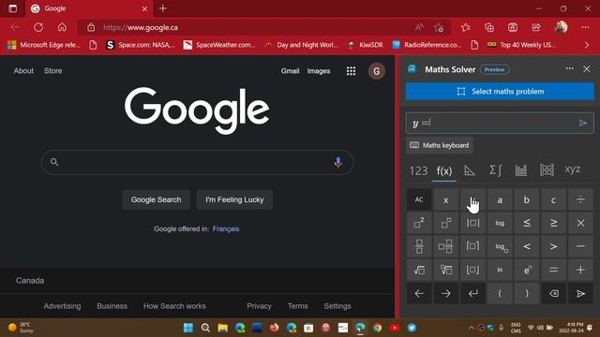Insert the square (power of 2) key

(x=419, y=223)
